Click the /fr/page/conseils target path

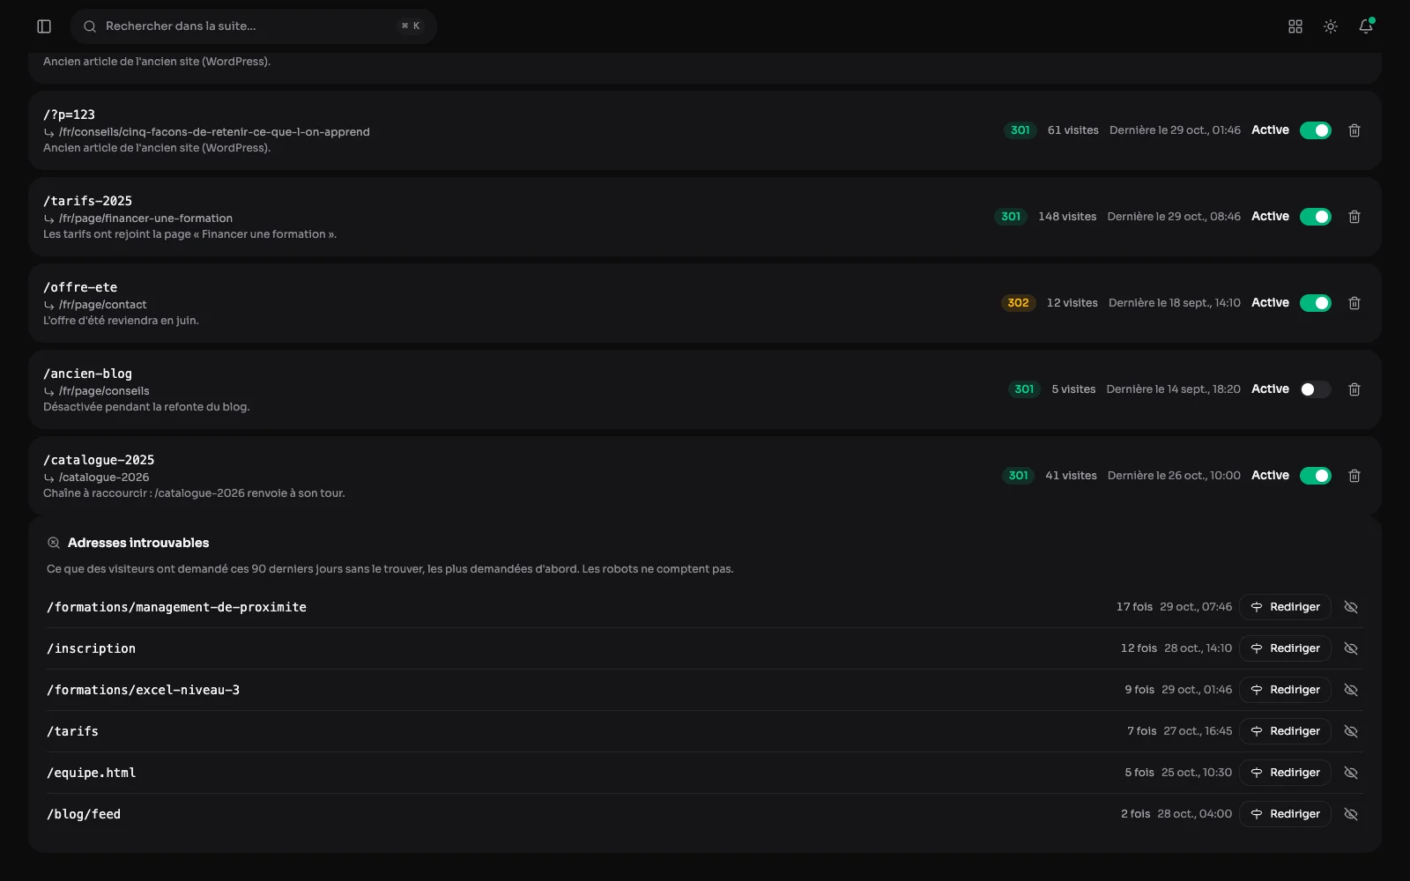click(104, 391)
